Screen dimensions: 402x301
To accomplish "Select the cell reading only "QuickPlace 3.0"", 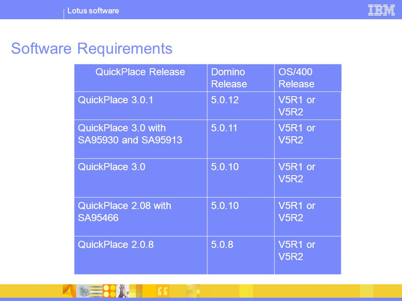I will [x=141, y=178].
